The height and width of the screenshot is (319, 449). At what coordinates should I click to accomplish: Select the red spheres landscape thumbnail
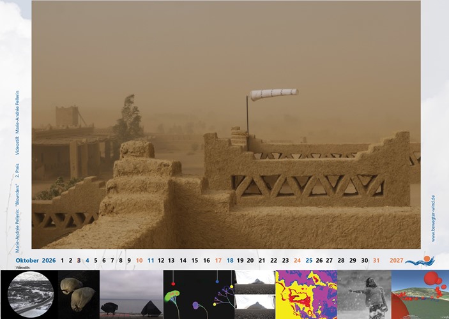[x=420, y=294]
